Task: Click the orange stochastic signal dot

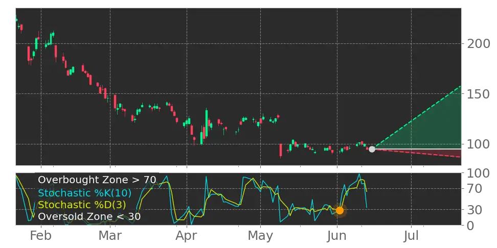Action: pyautogui.click(x=340, y=210)
